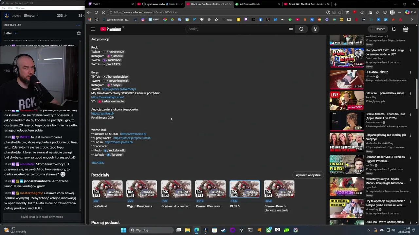Screen dimensions: 419x235
Task: Click the YouTube search magnifier button
Action: (301, 29)
